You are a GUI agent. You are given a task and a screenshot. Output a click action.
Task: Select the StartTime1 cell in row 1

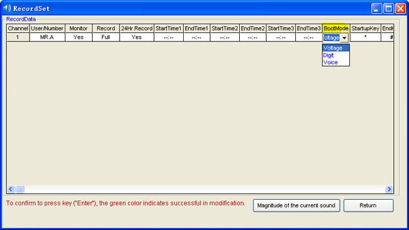click(x=169, y=37)
